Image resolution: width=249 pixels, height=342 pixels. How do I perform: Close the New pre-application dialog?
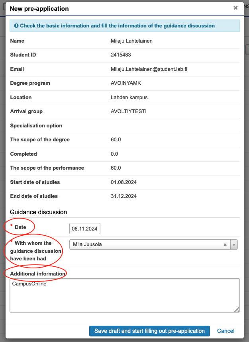tap(235, 8)
